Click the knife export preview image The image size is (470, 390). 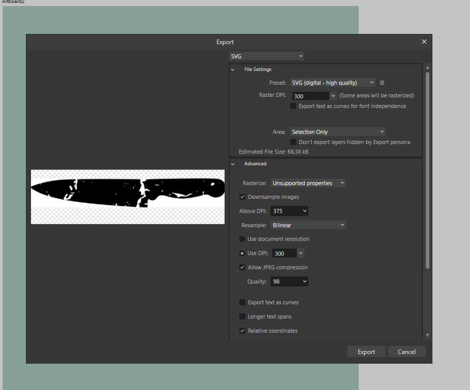(x=128, y=197)
